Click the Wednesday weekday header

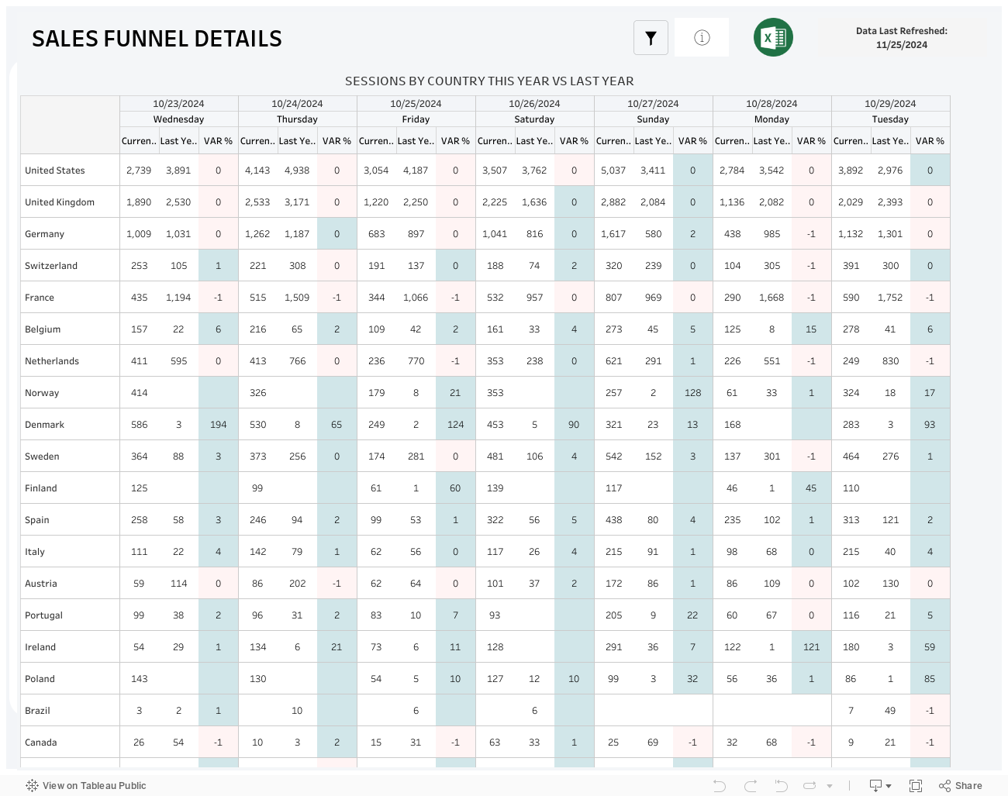coord(178,119)
